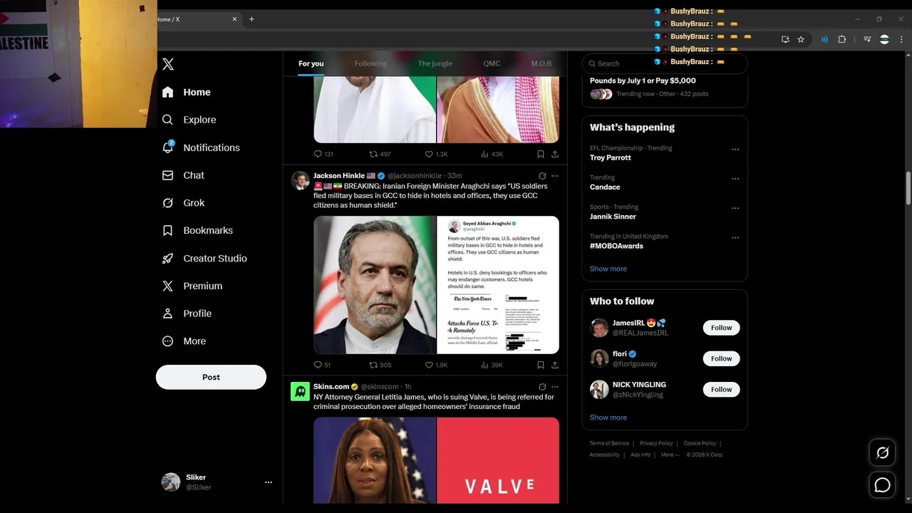Open Araghchi tweet screenshot image
This screenshot has height=513, width=912.
point(498,285)
